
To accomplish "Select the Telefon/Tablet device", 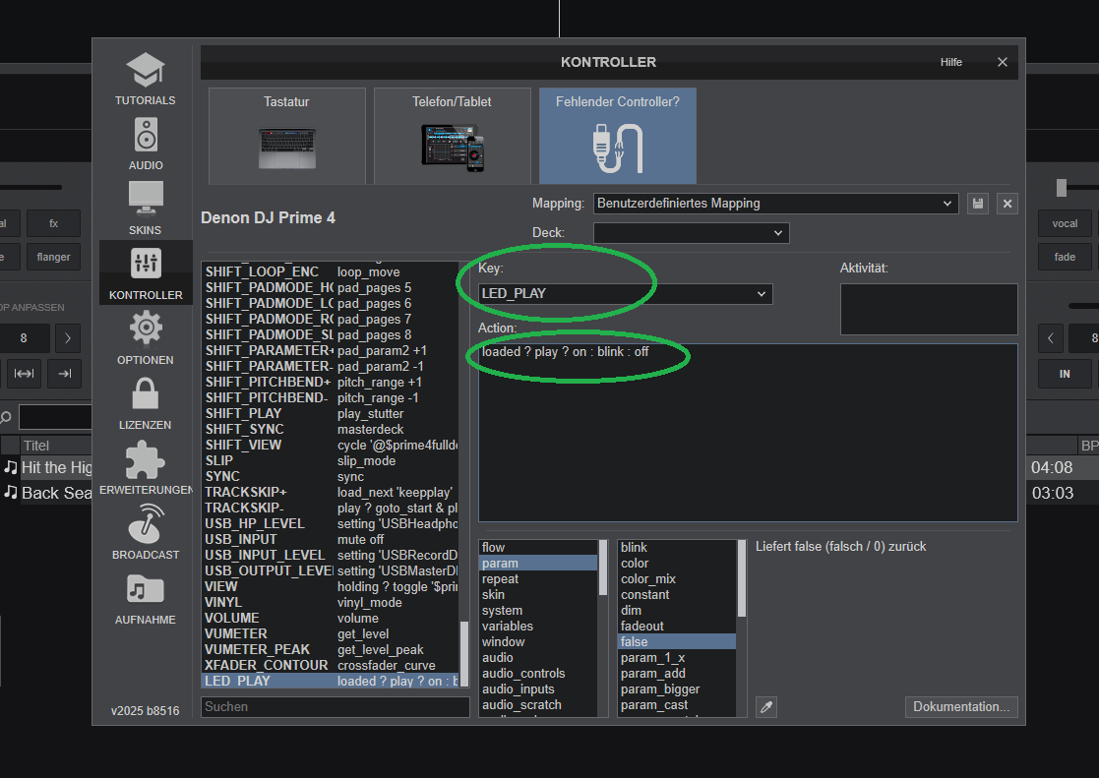I will (x=452, y=136).
